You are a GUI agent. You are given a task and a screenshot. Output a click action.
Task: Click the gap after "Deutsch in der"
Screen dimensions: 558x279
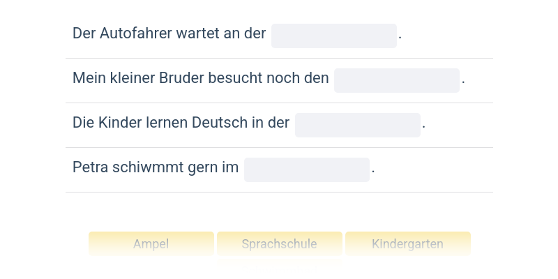(357, 125)
